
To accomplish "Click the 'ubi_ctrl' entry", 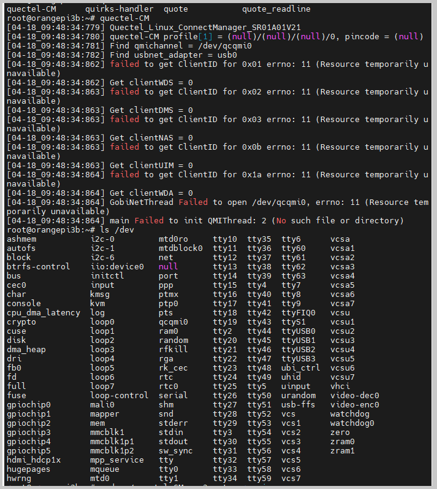I will [300, 368].
